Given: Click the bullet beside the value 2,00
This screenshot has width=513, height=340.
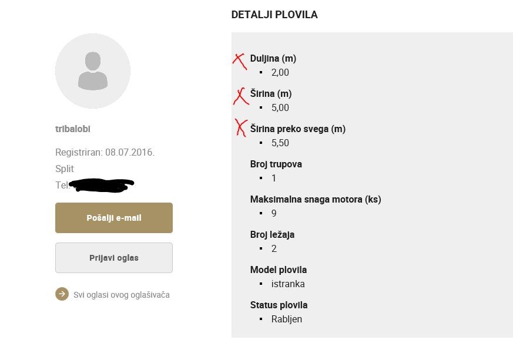Looking at the screenshot, I should click(x=261, y=73).
